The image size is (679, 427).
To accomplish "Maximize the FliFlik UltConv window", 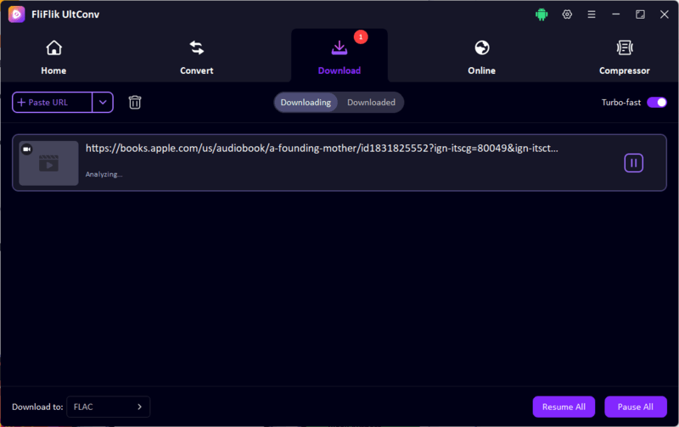I will point(640,14).
